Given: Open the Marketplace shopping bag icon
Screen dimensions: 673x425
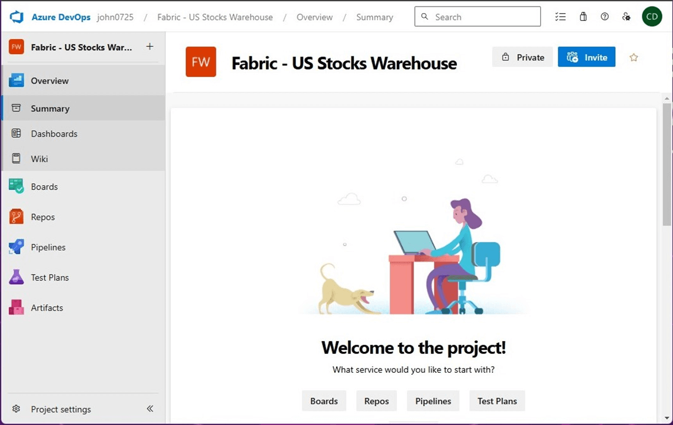Looking at the screenshot, I should click(x=583, y=17).
